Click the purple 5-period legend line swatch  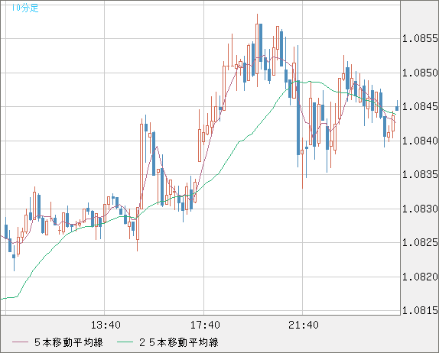point(20,342)
